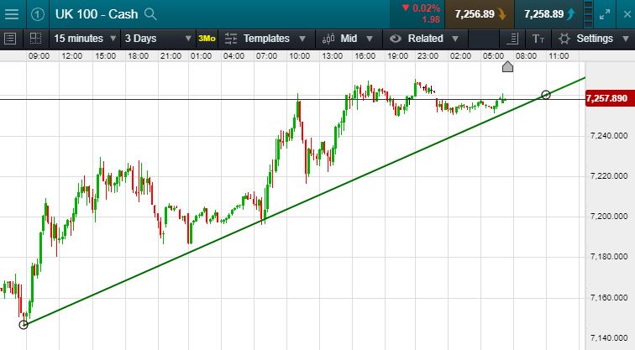Image resolution: width=635 pixels, height=350 pixels.
Task: Click the dashed selection box icon
Action: (x=35, y=38)
